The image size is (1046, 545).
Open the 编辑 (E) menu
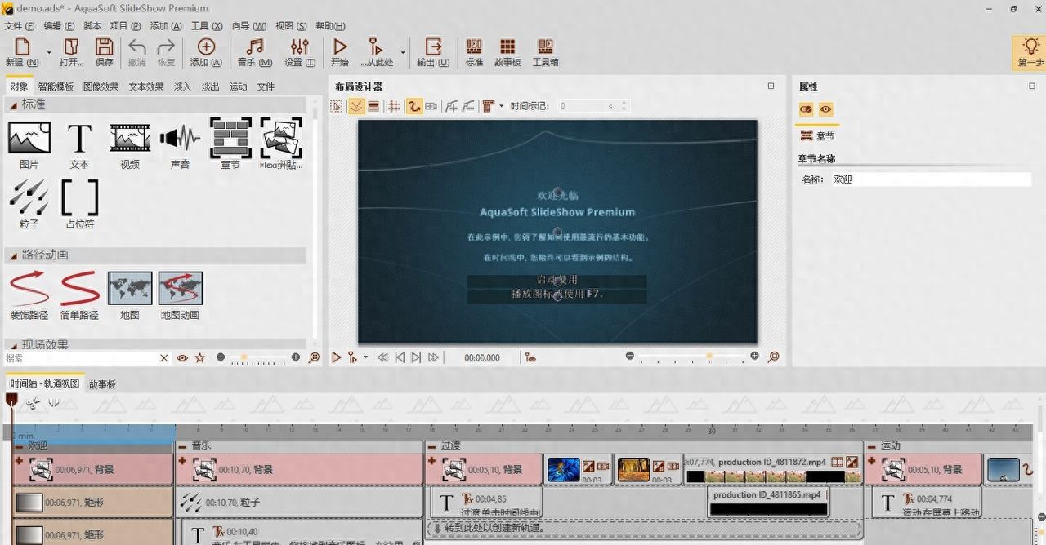[x=59, y=26]
